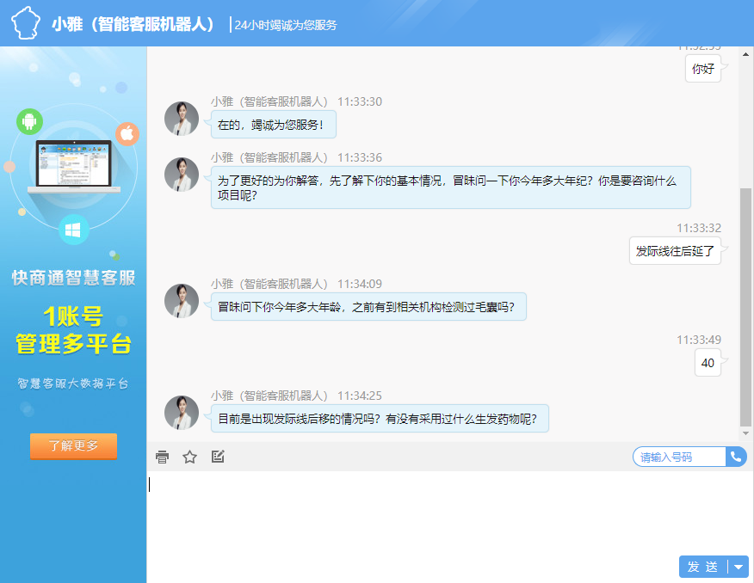
Task: Focus the 请输入号码 phone number field
Action: tap(678, 457)
